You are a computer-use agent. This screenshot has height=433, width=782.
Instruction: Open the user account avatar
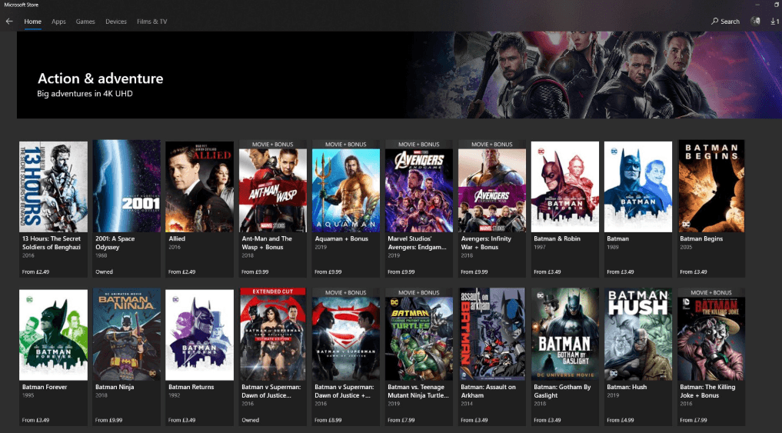755,22
